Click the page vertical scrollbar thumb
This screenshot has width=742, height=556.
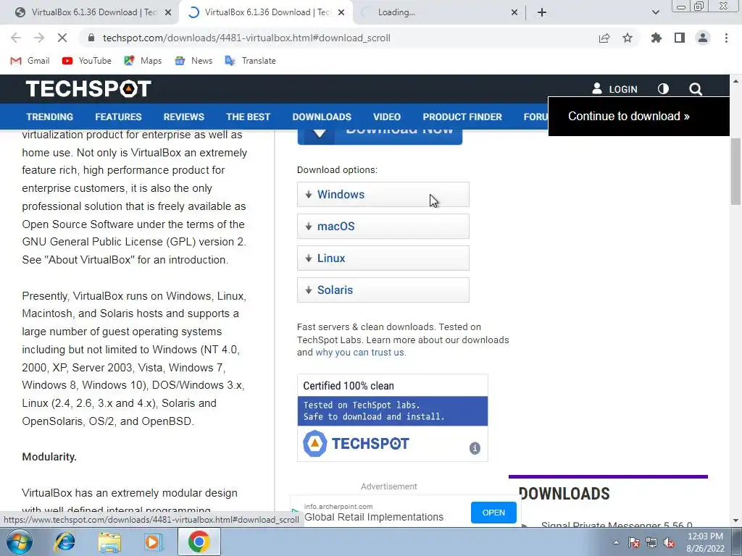(x=735, y=171)
